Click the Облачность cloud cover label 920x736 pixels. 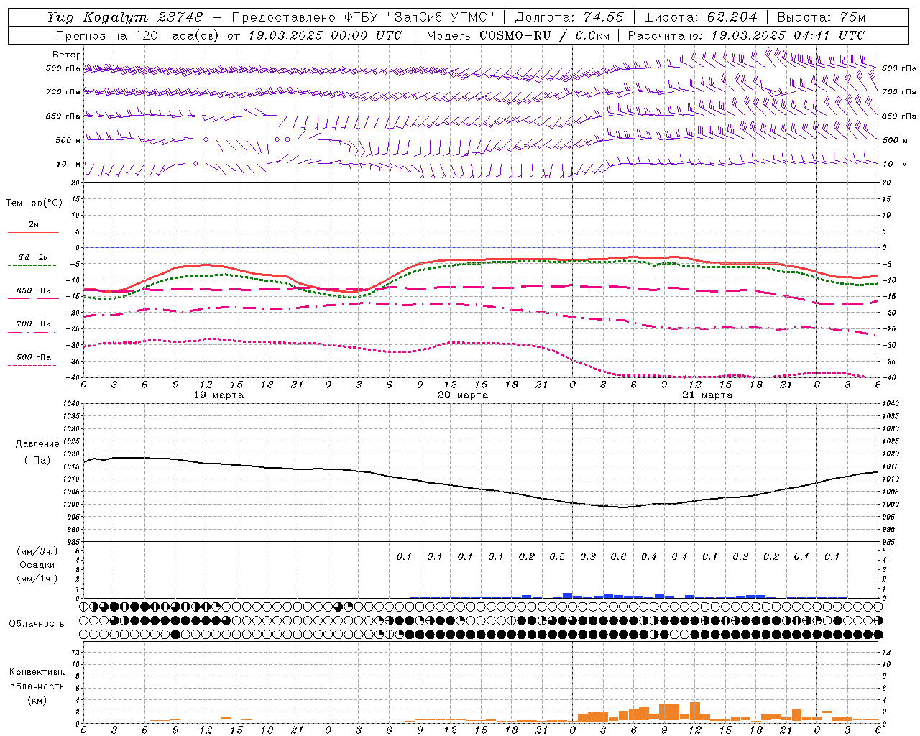point(37,624)
